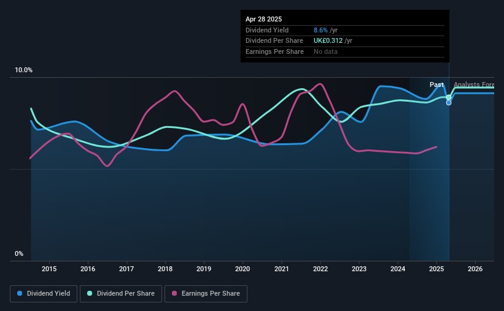
Task: Click the 2023 x-axis label
Action: (359, 269)
